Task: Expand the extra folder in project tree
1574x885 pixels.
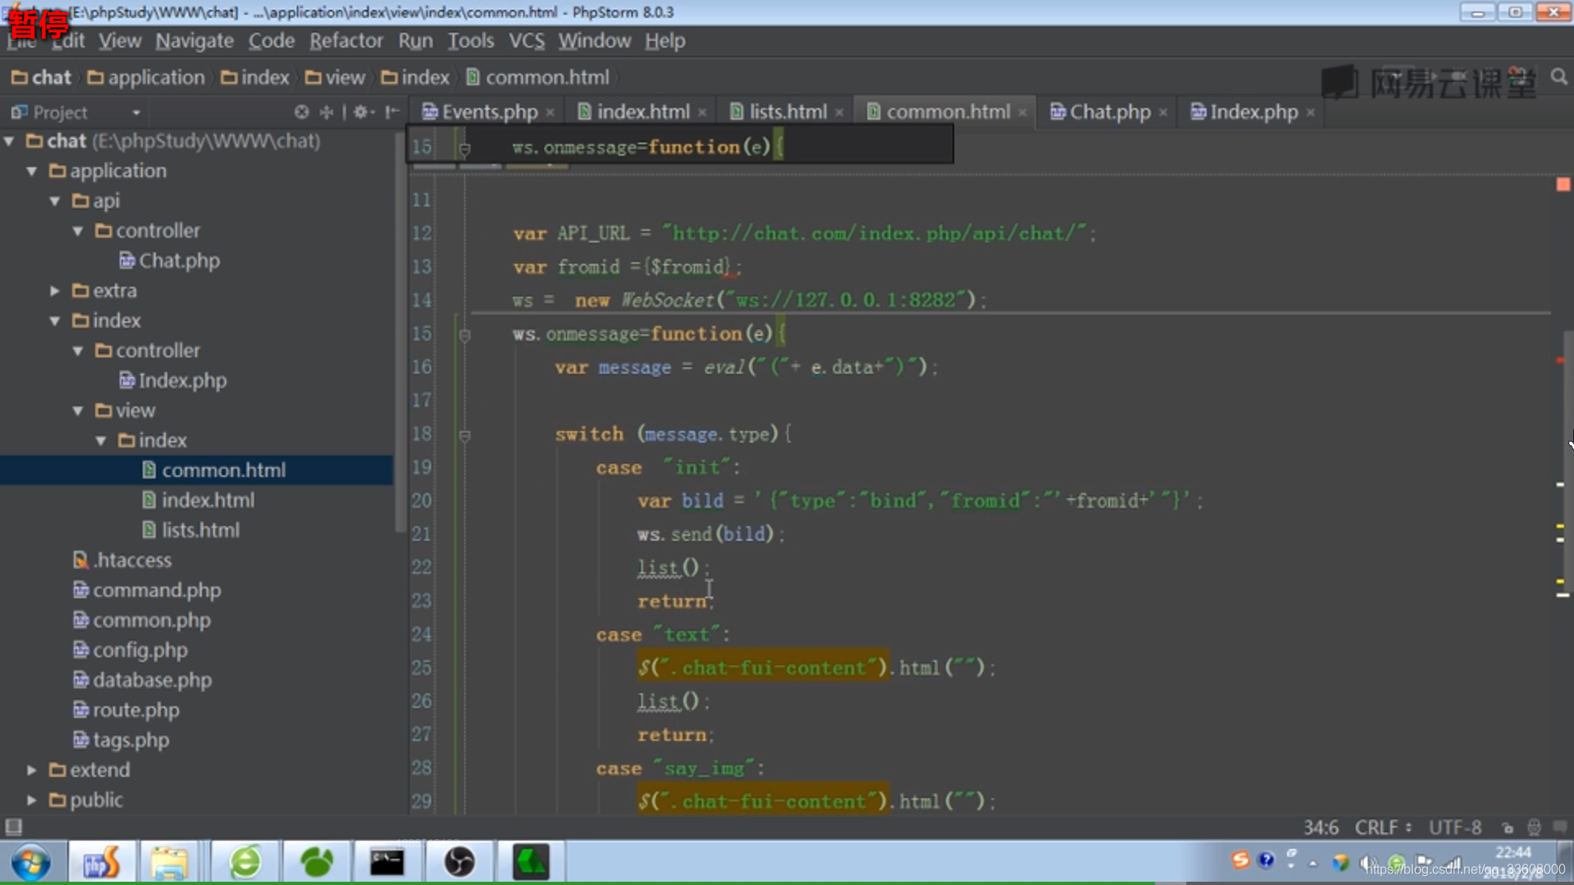Action: click(54, 289)
